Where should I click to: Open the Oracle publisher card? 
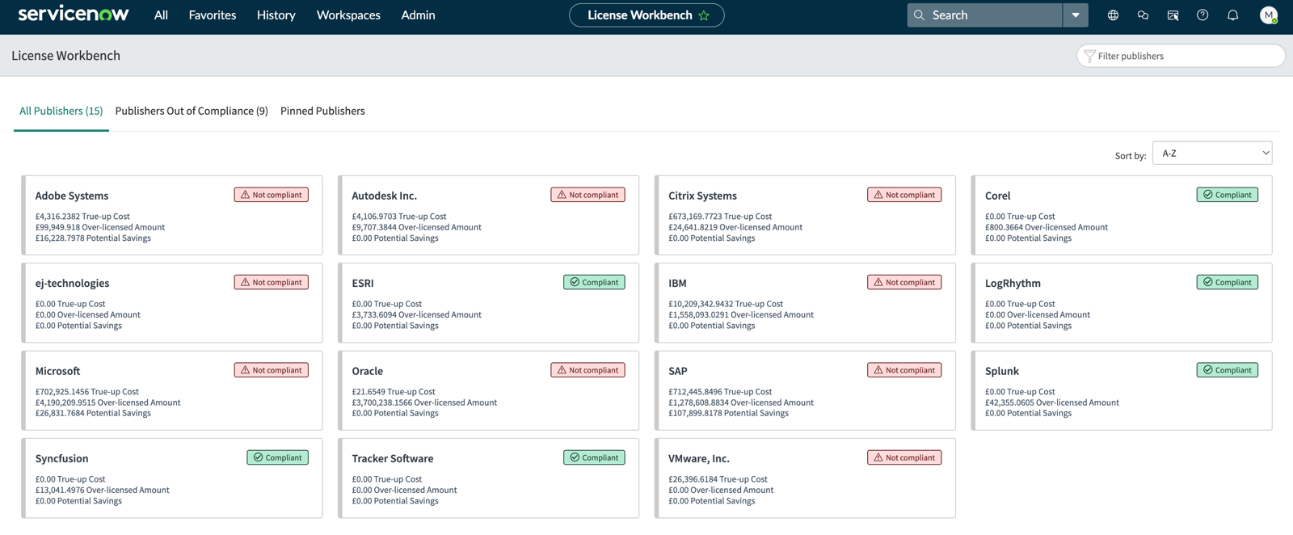[x=489, y=390]
